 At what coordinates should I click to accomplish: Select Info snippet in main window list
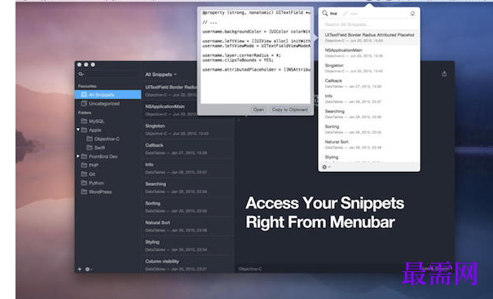pyautogui.click(x=188, y=168)
